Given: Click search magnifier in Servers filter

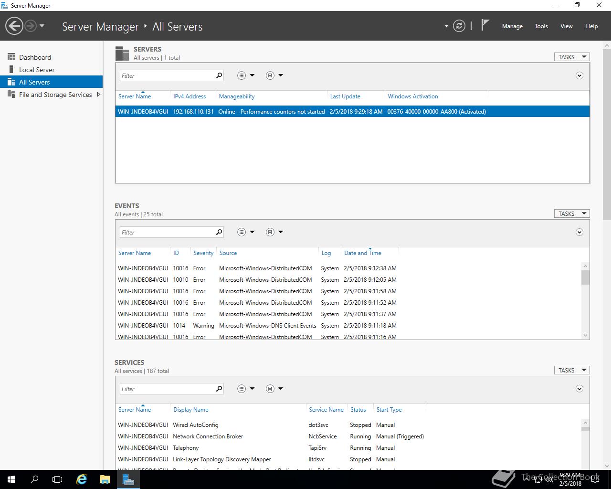Looking at the screenshot, I should 219,75.
